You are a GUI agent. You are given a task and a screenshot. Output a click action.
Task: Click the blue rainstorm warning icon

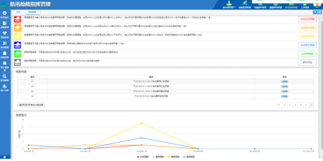point(17,45)
